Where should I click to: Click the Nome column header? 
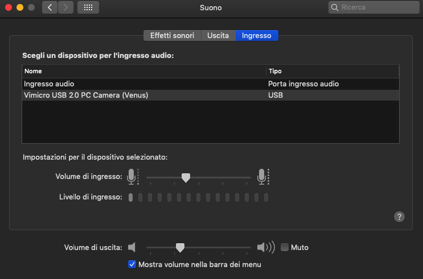[x=143, y=71]
